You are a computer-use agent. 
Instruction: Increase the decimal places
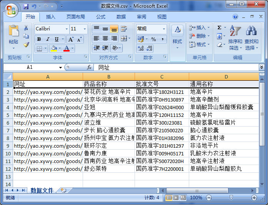(x=141, y=48)
